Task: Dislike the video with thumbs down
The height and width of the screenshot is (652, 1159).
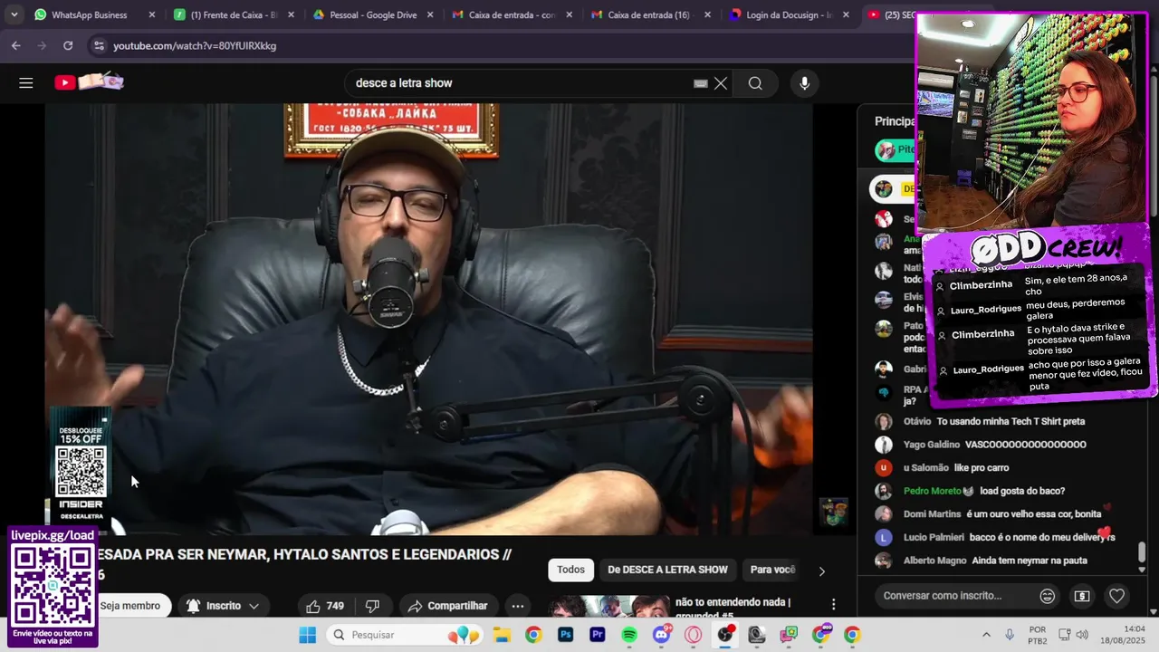Action: point(373,606)
